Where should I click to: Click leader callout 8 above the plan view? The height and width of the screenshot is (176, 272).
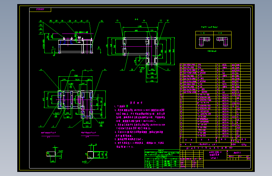[105, 70]
